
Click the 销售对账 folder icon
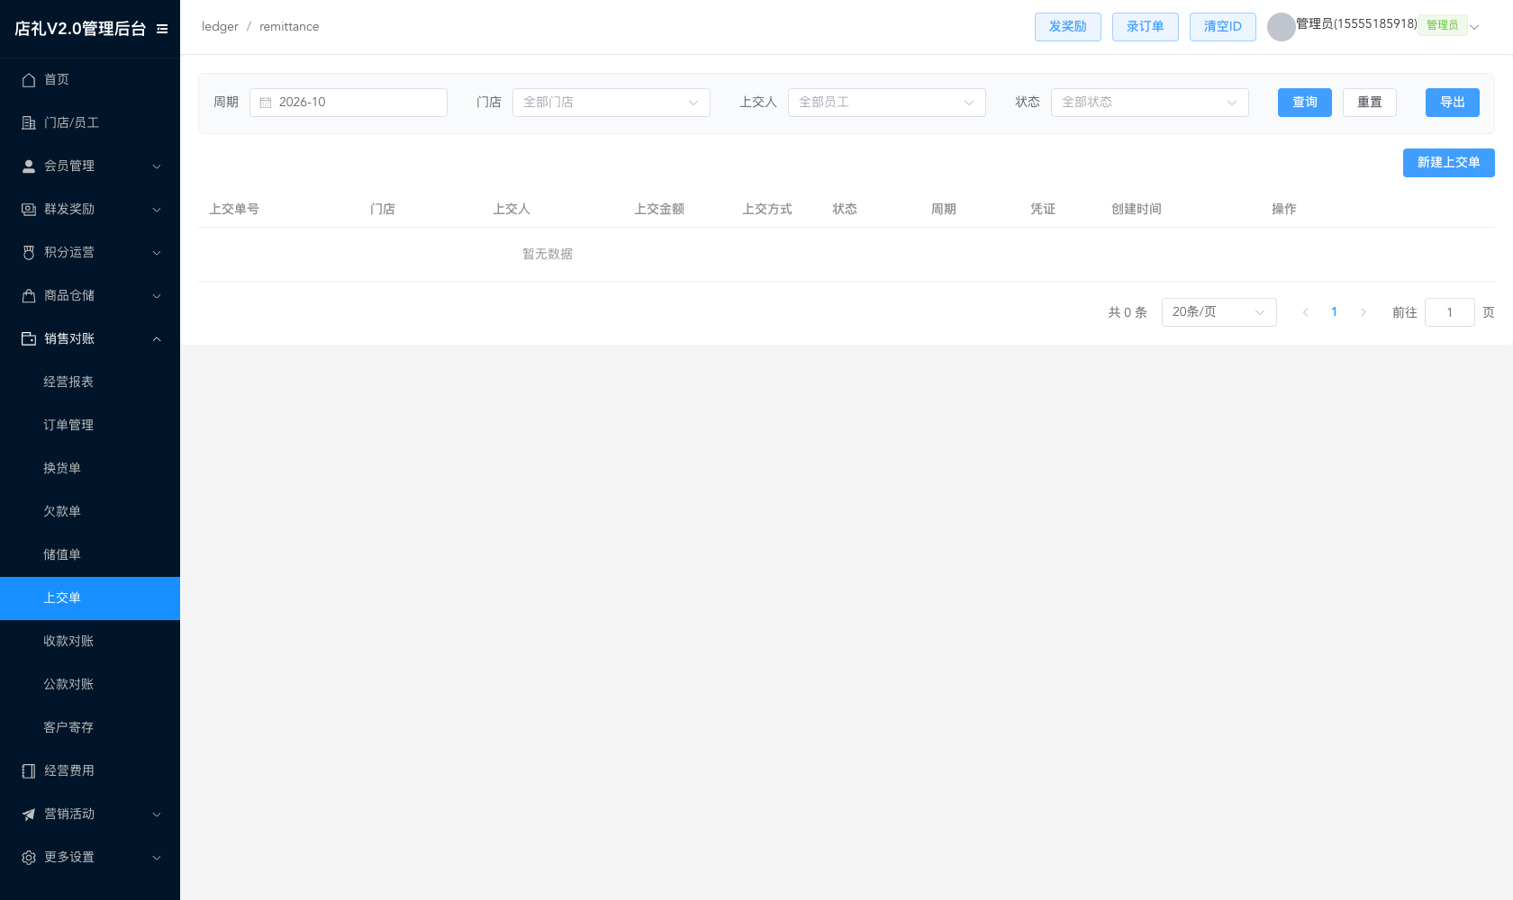(x=29, y=339)
